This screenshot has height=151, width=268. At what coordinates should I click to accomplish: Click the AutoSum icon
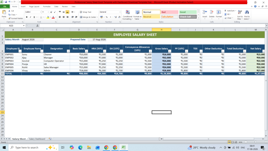(225, 10)
